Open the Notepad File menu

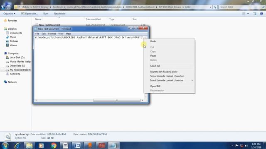(x=37, y=34)
